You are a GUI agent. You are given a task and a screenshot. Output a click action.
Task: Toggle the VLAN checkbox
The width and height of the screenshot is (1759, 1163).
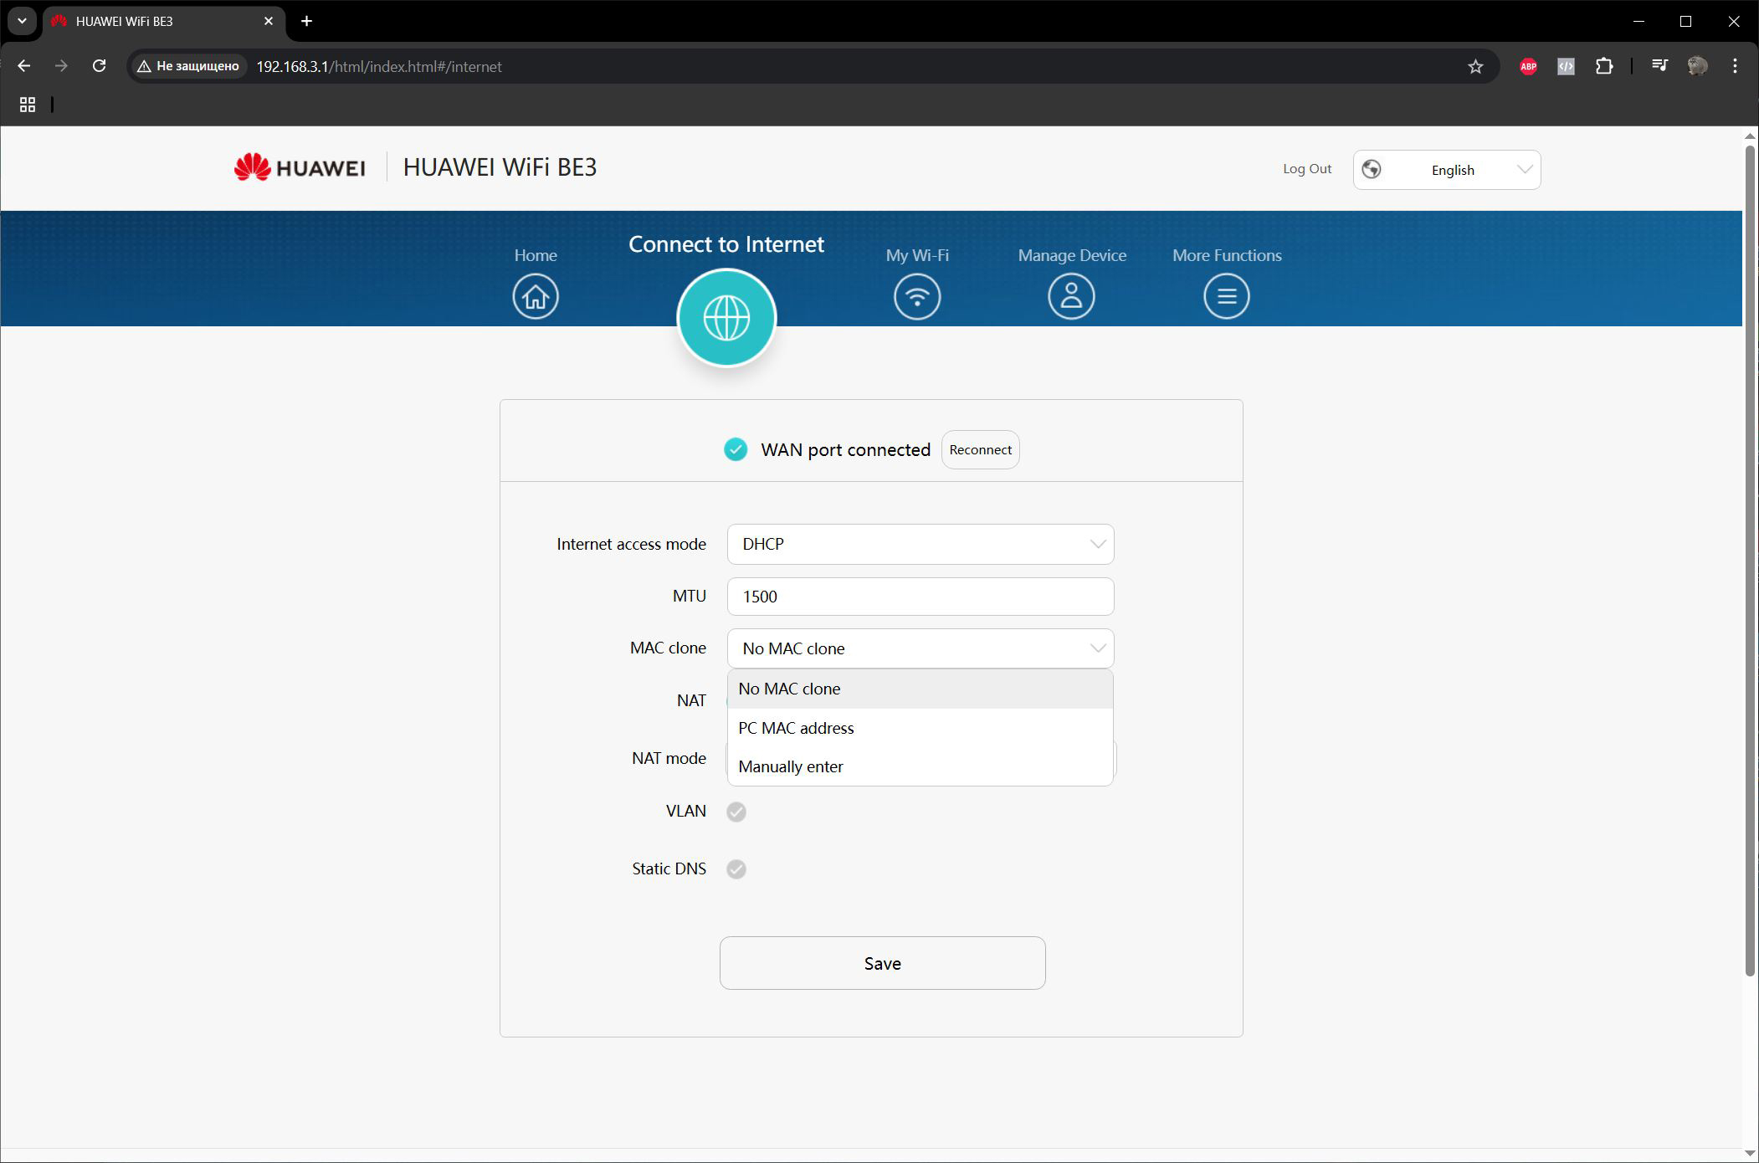[x=736, y=812]
